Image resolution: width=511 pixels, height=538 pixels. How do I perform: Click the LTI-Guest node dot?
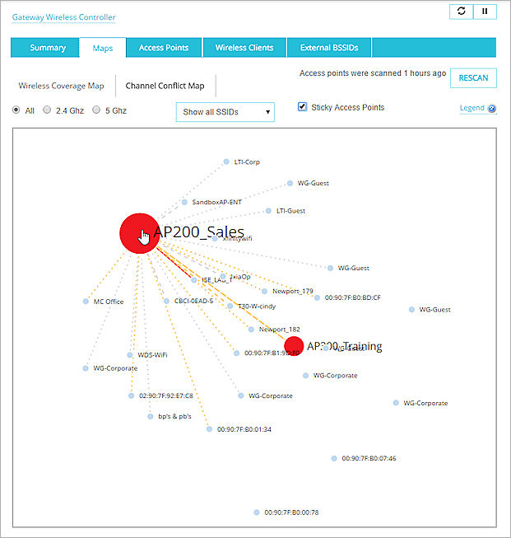[268, 211]
